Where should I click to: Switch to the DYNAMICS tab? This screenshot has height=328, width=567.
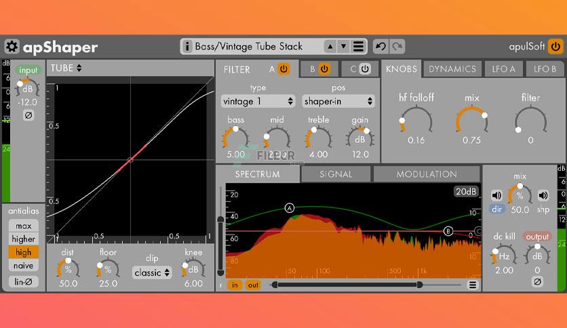(x=452, y=69)
